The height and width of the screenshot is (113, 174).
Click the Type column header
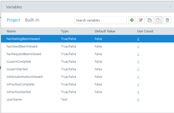click(65, 31)
